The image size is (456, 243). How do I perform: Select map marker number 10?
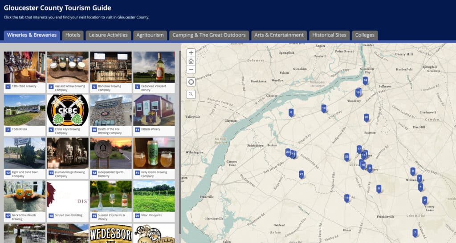tap(324, 108)
